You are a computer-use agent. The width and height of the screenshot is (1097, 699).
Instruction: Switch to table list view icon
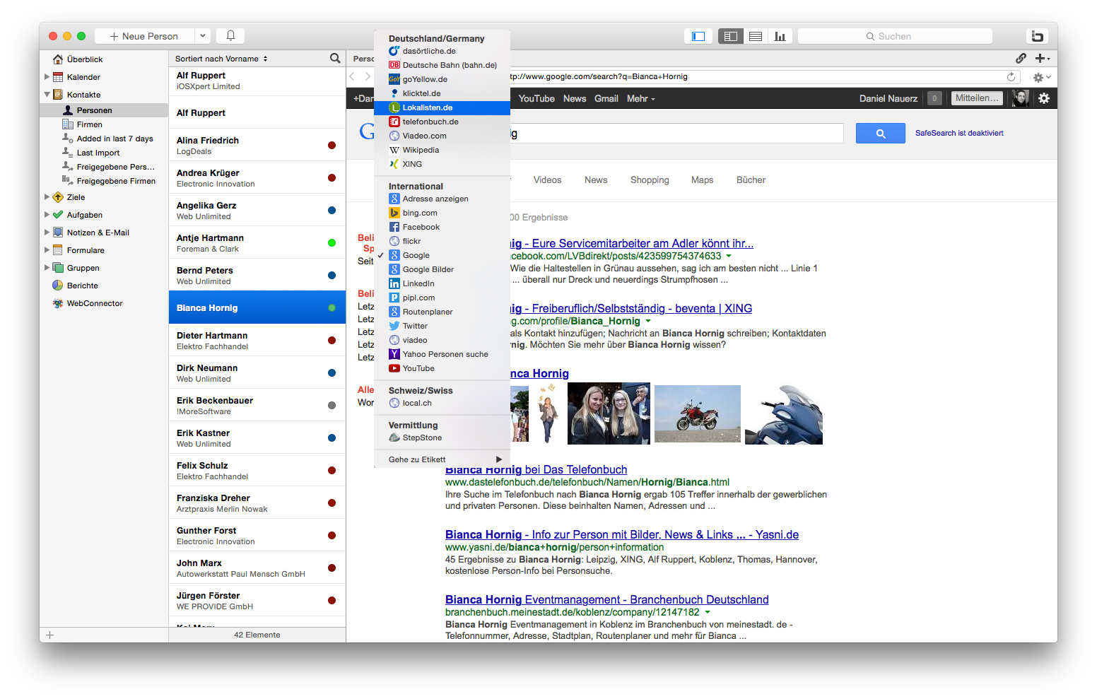pos(756,36)
